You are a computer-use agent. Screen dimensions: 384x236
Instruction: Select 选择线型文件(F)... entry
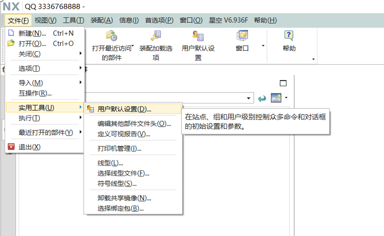click(133, 173)
